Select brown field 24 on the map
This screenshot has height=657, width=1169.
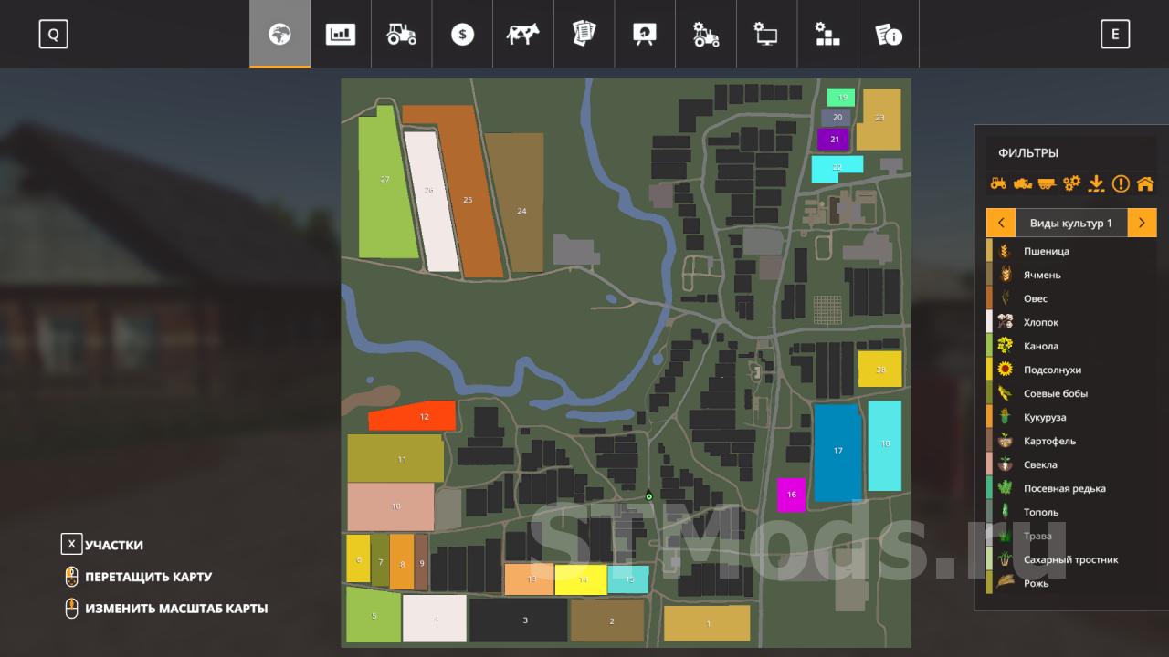pyautogui.click(x=515, y=203)
